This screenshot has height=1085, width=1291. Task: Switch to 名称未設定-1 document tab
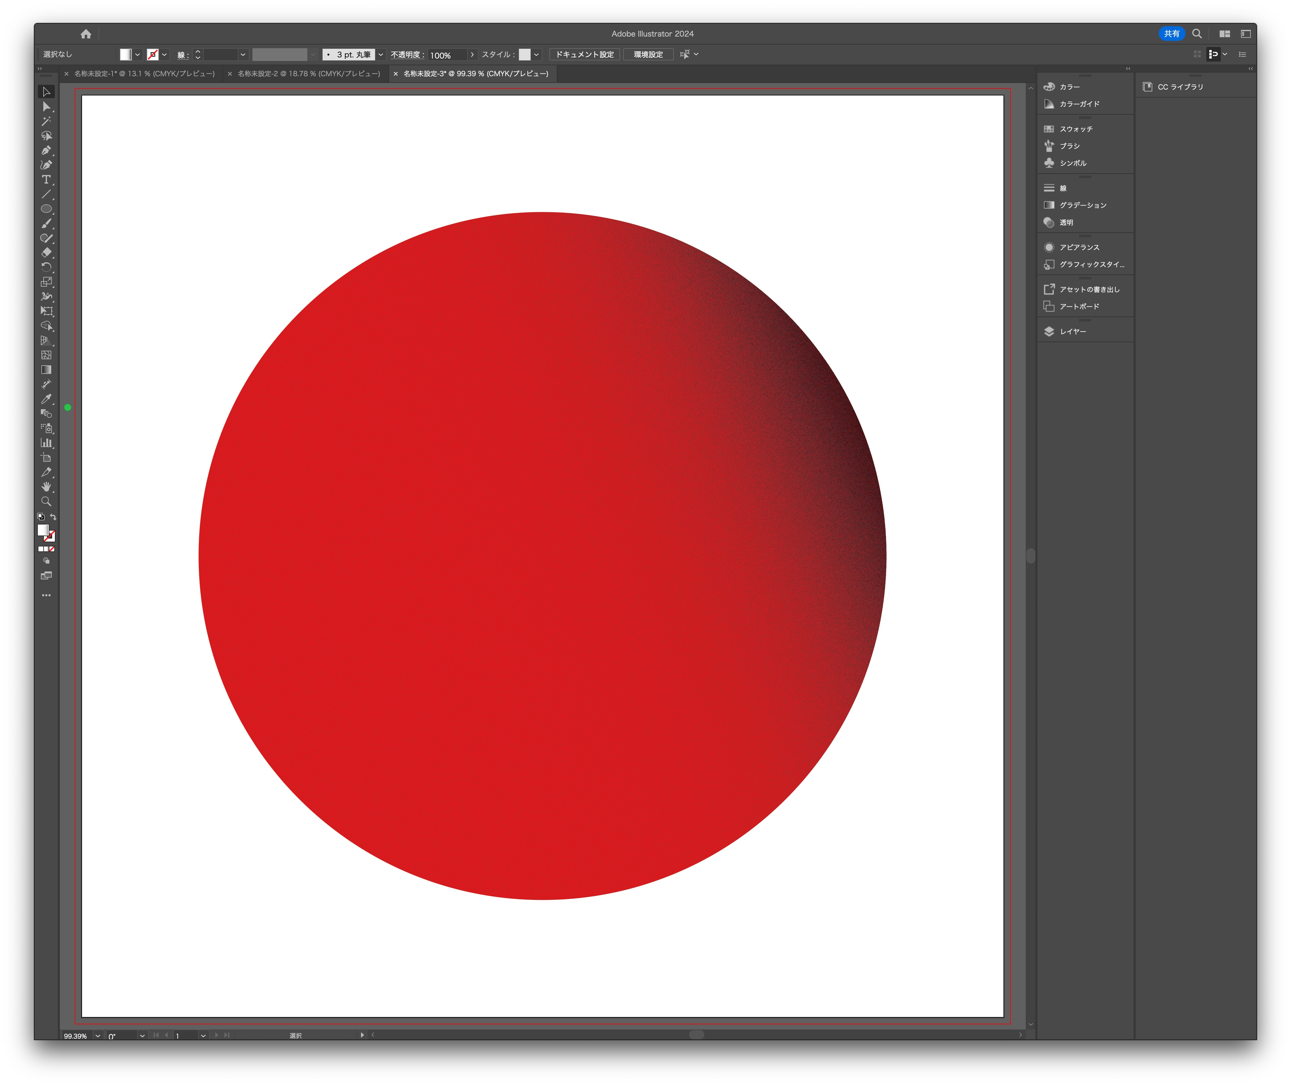145,74
